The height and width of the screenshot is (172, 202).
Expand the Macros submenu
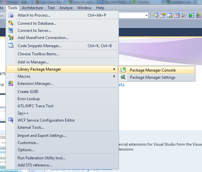coord(114,76)
